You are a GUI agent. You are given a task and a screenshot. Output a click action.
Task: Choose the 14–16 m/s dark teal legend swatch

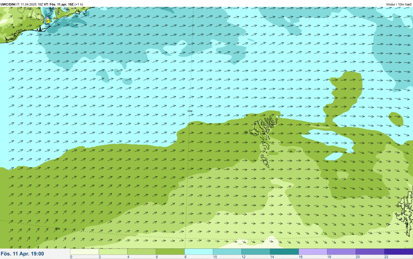(284, 252)
